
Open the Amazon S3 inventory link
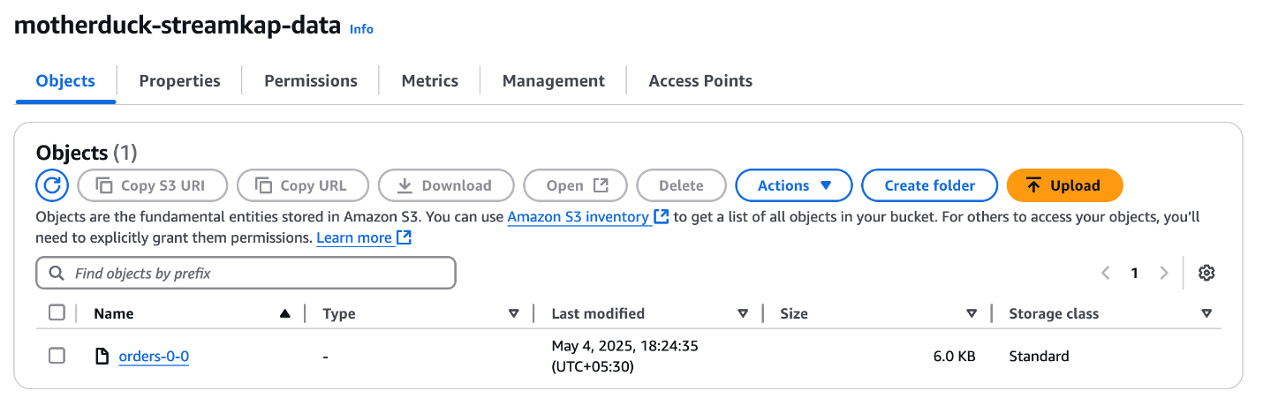pos(587,216)
